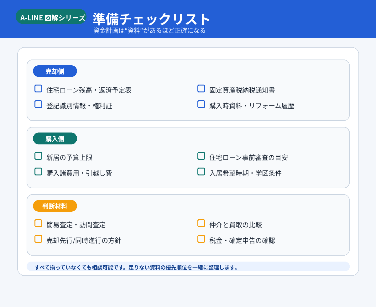Select the 判断材料 section label
The image size is (376, 307).
(x=55, y=206)
